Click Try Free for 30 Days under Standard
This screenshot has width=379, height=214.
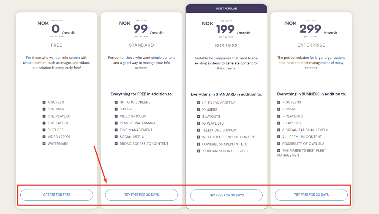tap(141, 195)
